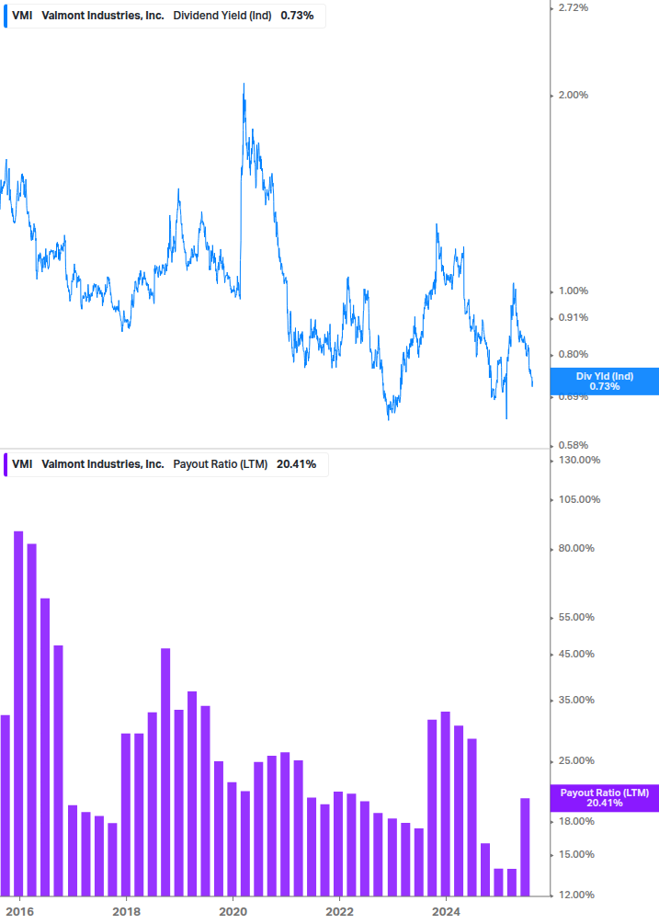Select the purple Payout Ratio 20.41% axis tag

tap(604, 798)
